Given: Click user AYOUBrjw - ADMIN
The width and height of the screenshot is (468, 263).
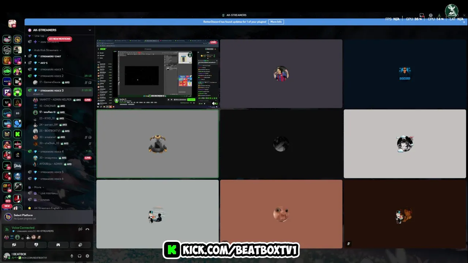Looking at the screenshot, I should coord(62,164).
